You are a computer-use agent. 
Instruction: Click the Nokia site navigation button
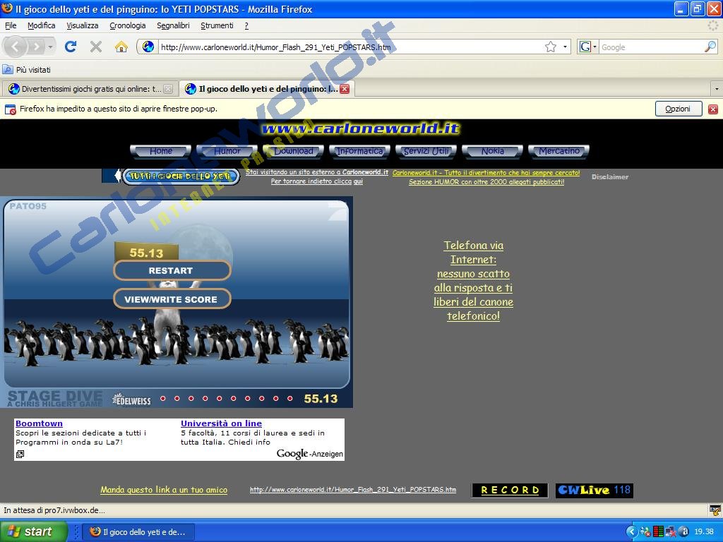[x=492, y=151]
